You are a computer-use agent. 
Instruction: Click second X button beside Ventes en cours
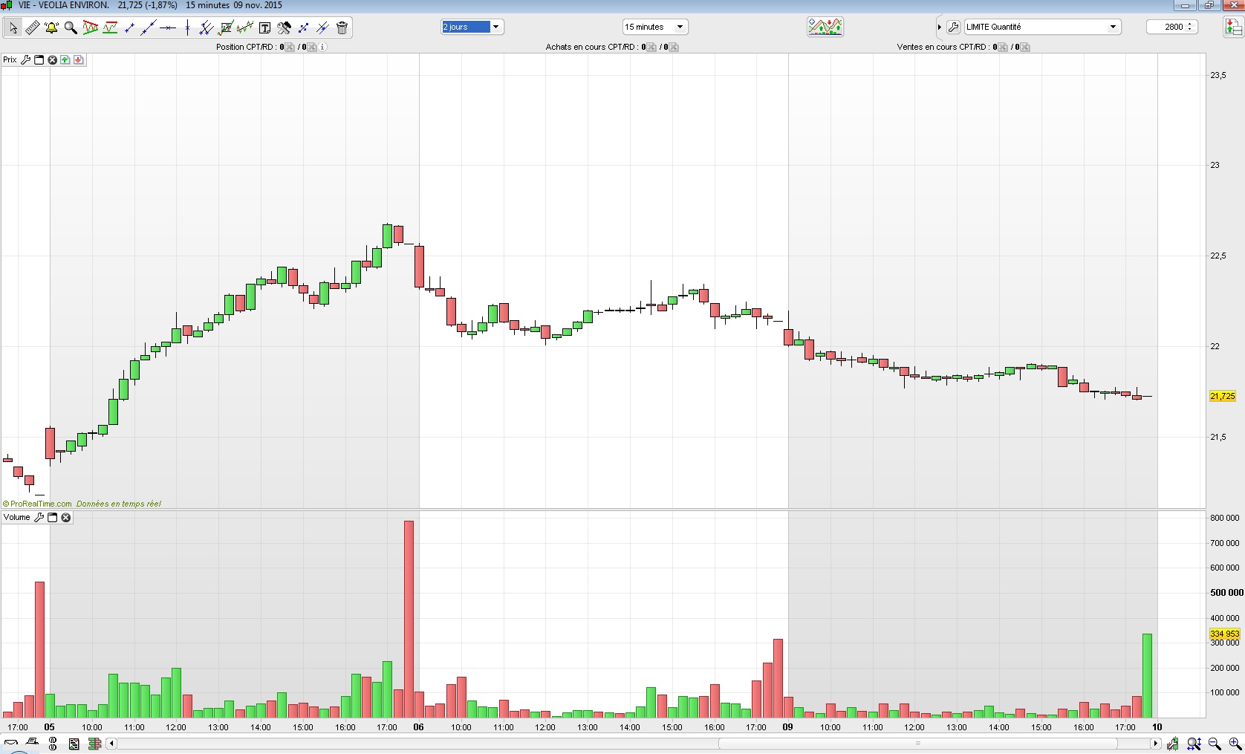point(1025,47)
